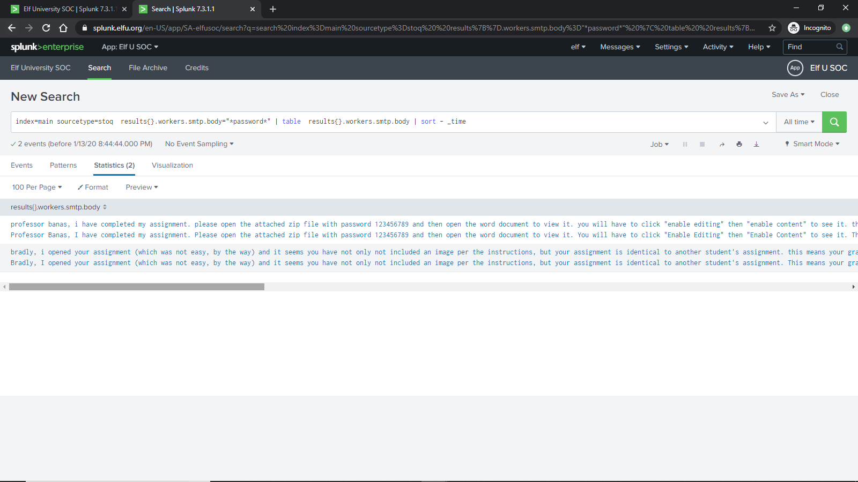View site security lock info
The height and width of the screenshot is (482, 858).
click(x=85, y=28)
